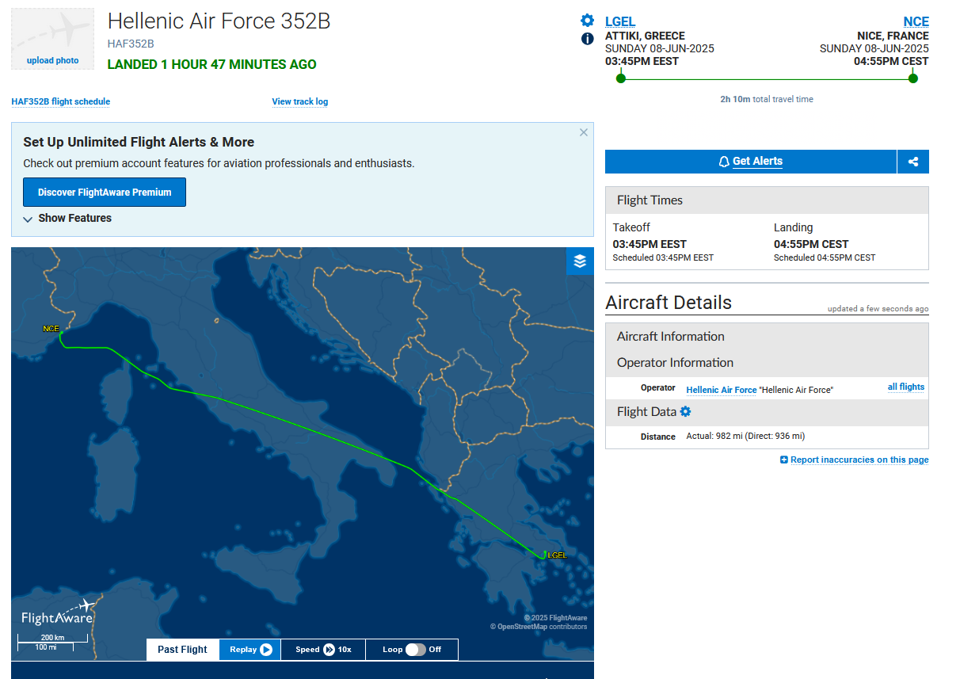The height and width of the screenshot is (679, 960).
Task: Open HAF352B flight schedule link
Action: pos(61,101)
